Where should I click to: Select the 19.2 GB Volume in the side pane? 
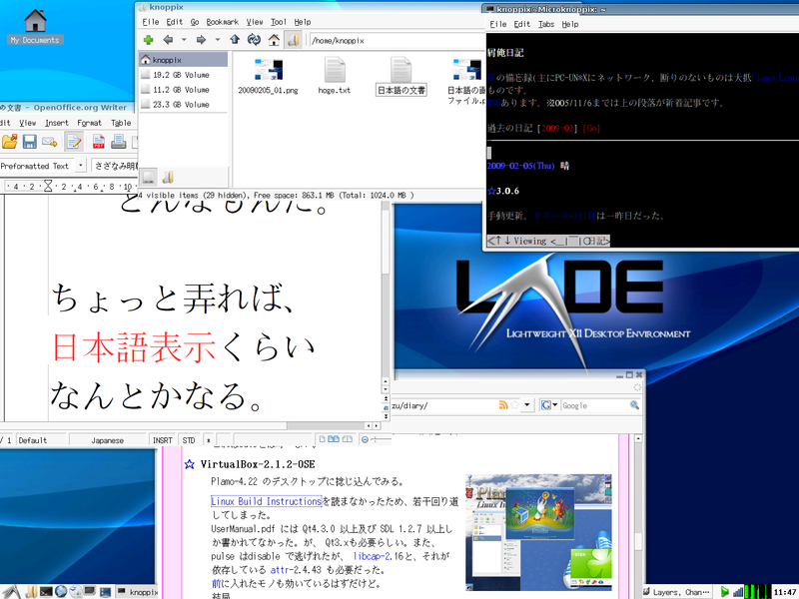184,75
